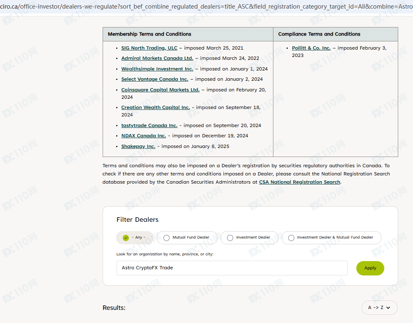The width and height of the screenshot is (413, 323).
Task: Open Select Vantage Canada Inc. link
Action: tap(155, 79)
